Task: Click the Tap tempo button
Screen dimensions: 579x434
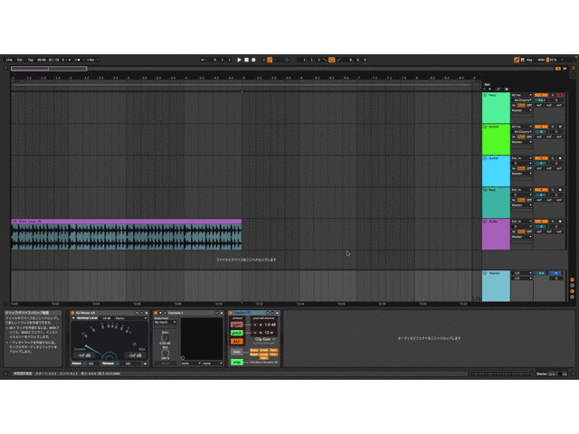Action: tap(30, 60)
